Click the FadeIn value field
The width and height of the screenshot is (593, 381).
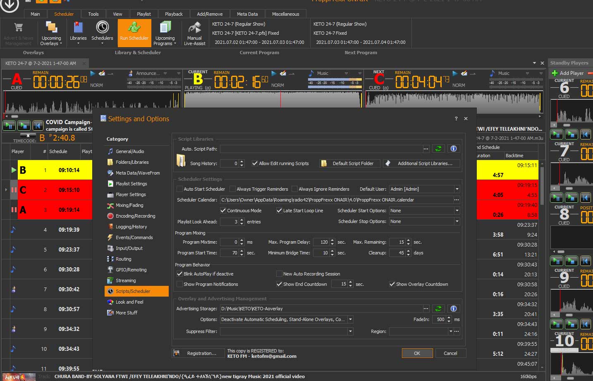[x=439, y=319]
